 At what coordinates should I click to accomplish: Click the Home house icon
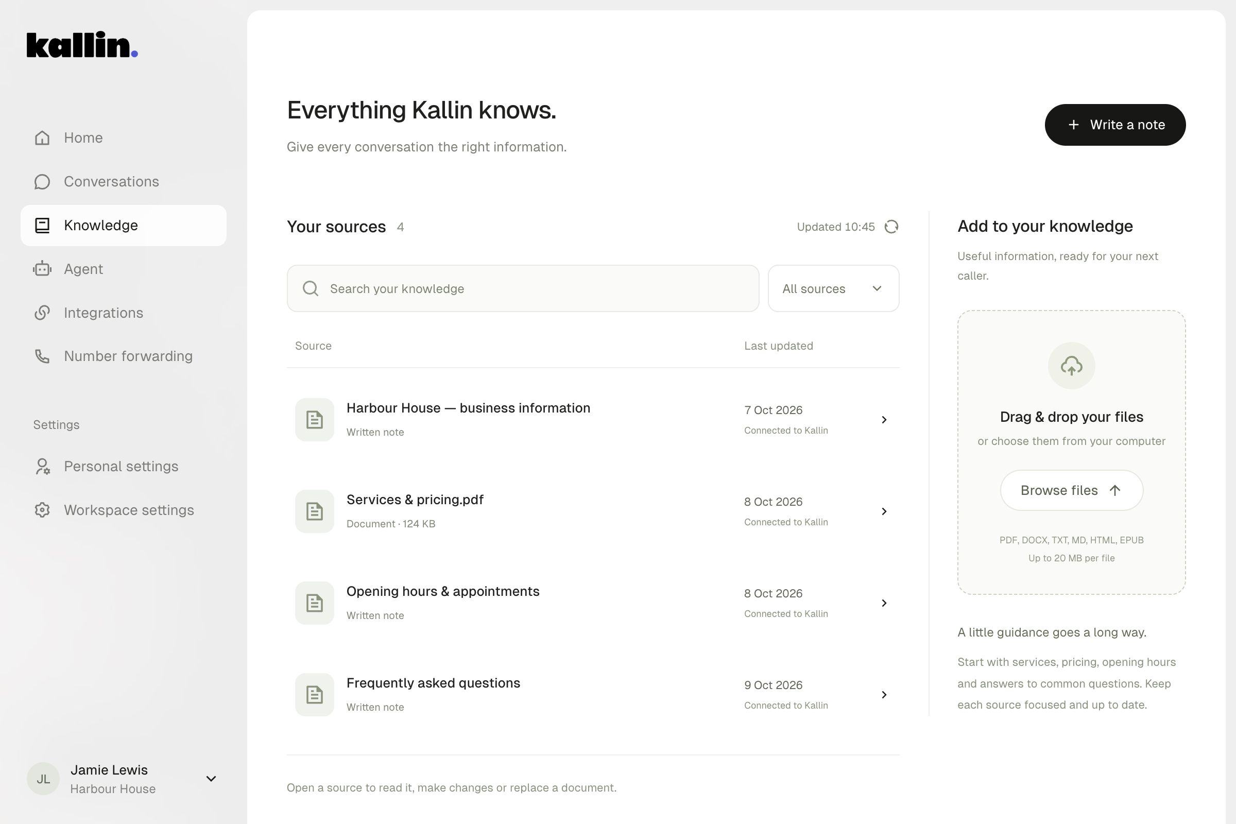(42, 138)
